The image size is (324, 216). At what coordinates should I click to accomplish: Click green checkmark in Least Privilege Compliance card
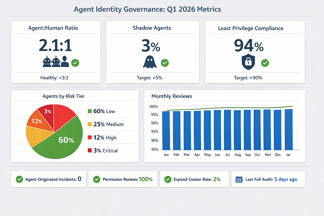[x=265, y=63]
